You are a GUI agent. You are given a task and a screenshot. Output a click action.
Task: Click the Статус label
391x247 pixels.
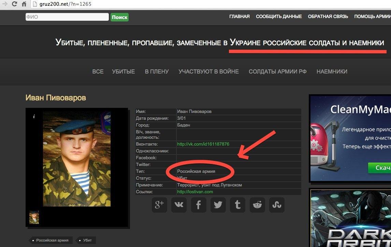coord(143,178)
